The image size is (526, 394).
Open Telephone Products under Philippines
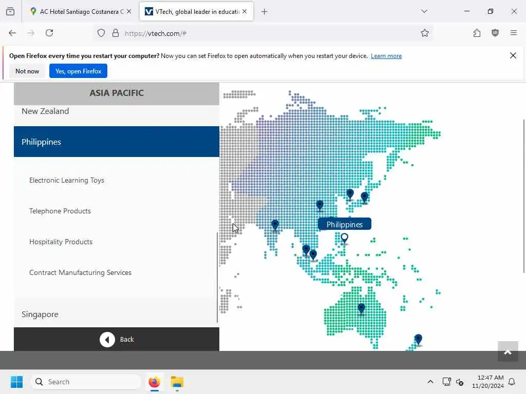[60, 211]
